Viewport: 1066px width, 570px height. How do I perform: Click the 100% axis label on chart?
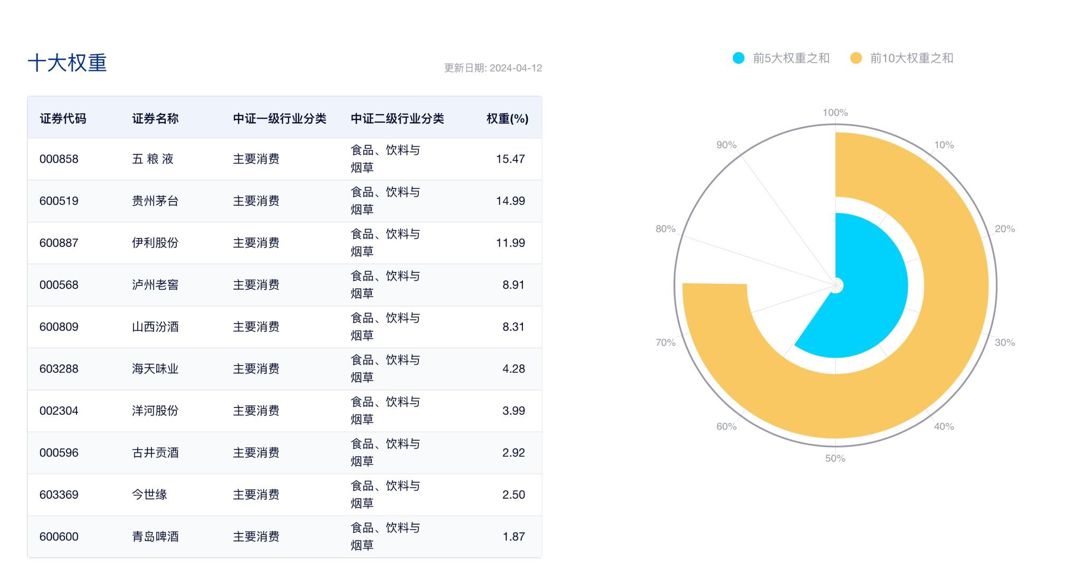(x=835, y=112)
